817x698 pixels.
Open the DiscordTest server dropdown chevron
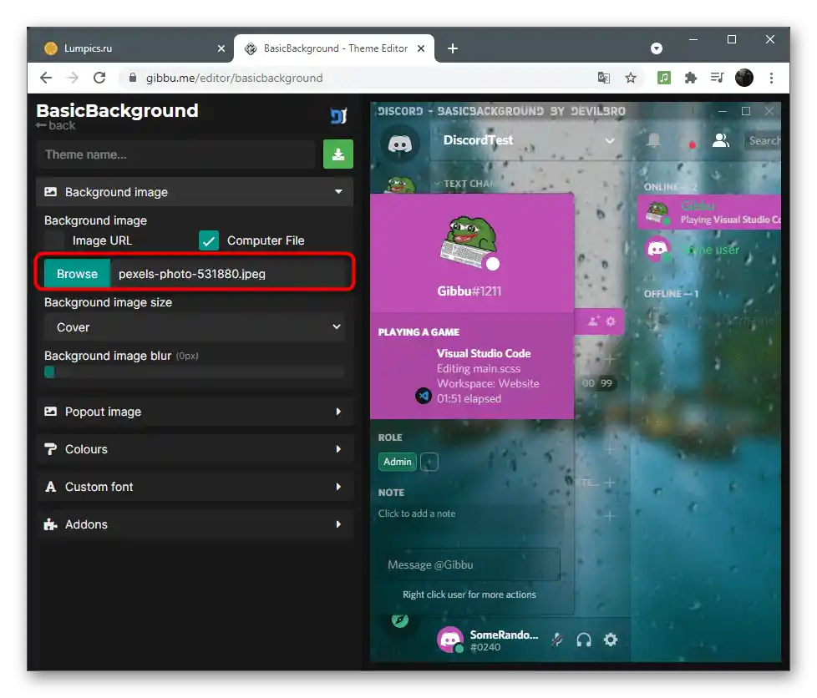click(610, 140)
